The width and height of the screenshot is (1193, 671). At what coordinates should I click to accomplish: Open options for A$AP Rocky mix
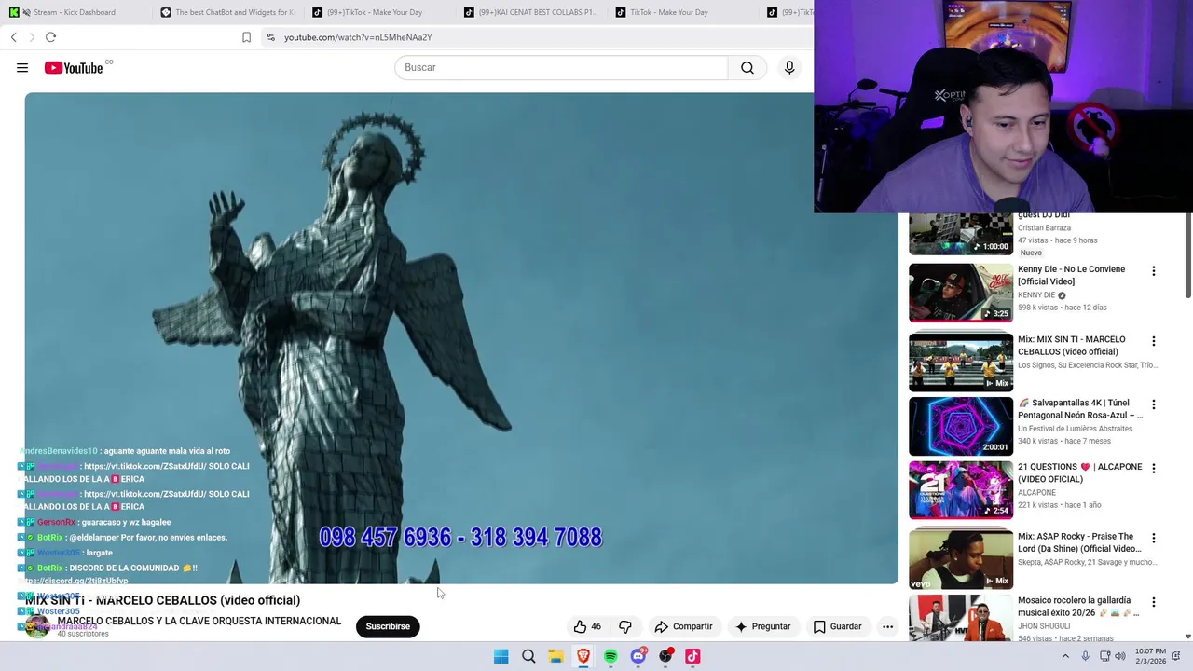(x=1153, y=539)
